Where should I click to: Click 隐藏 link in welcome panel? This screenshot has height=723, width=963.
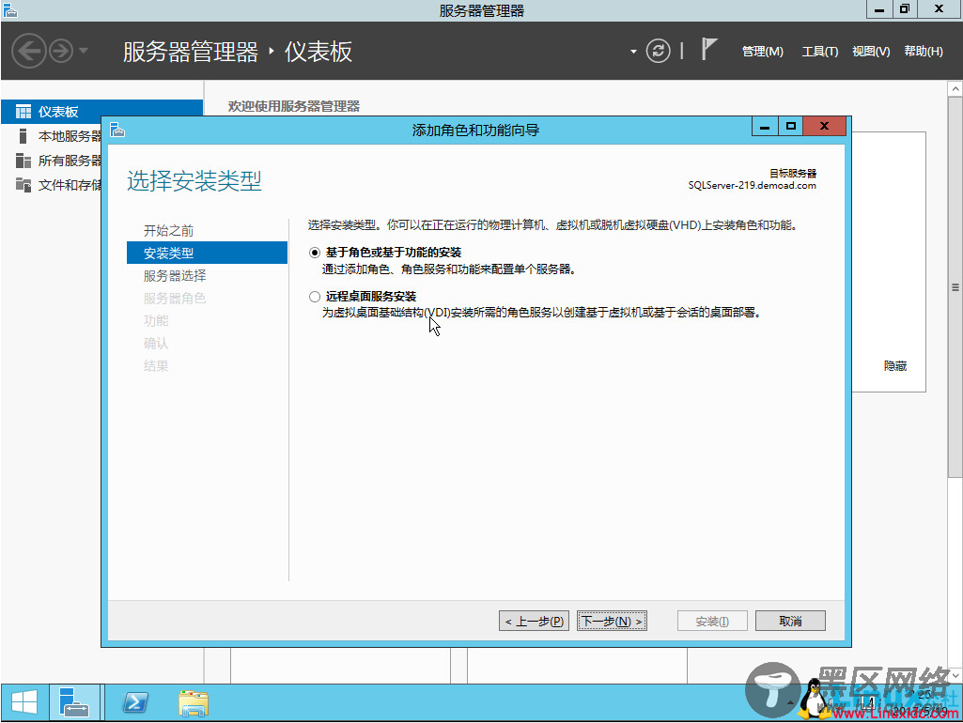894,366
